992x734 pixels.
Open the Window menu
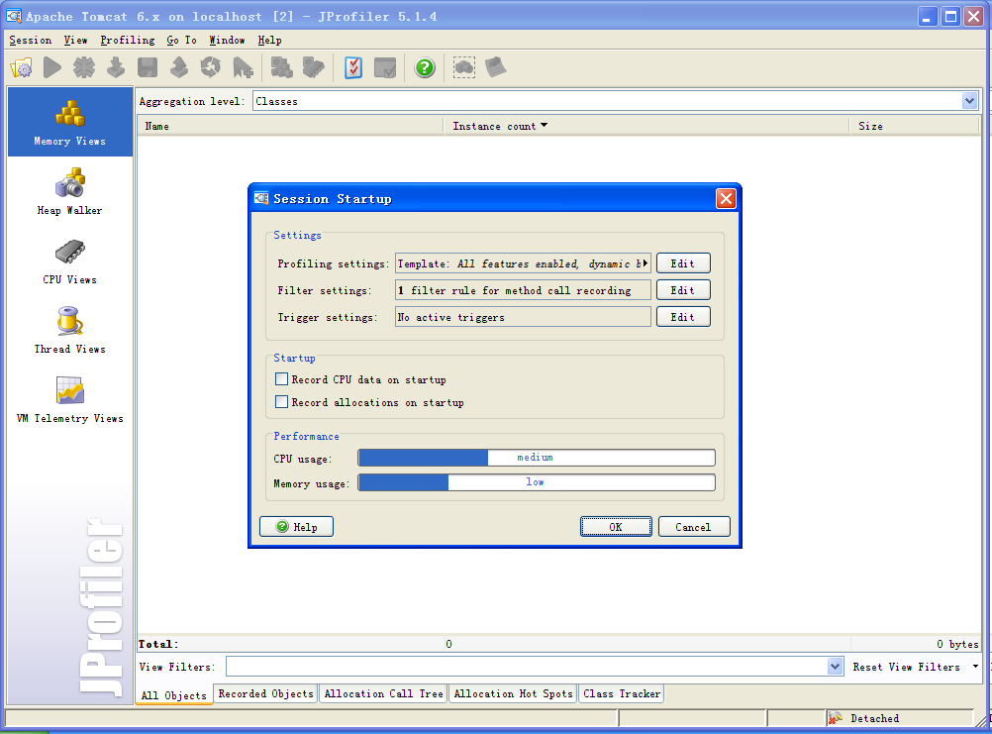pos(227,40)
